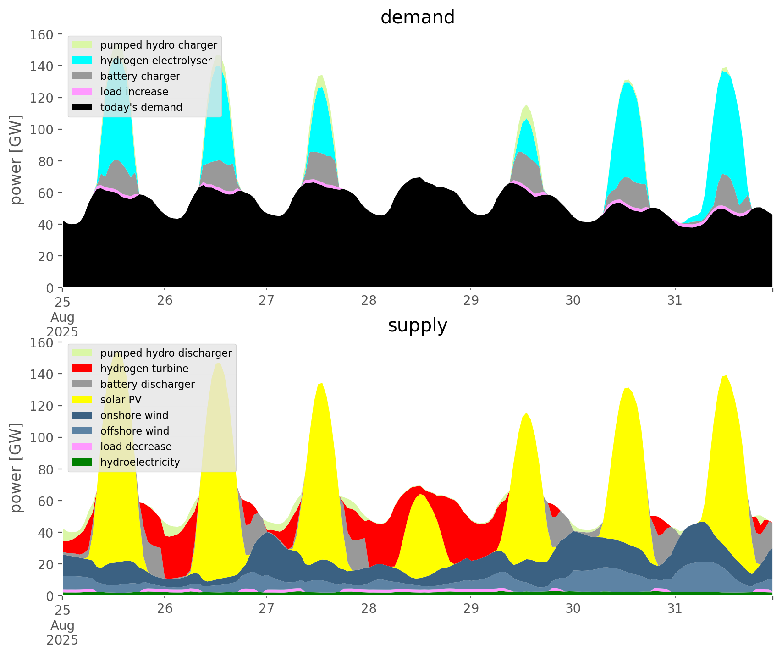
Task: Click the dark blue onshore wind swatch
Action: click(83, 415)
